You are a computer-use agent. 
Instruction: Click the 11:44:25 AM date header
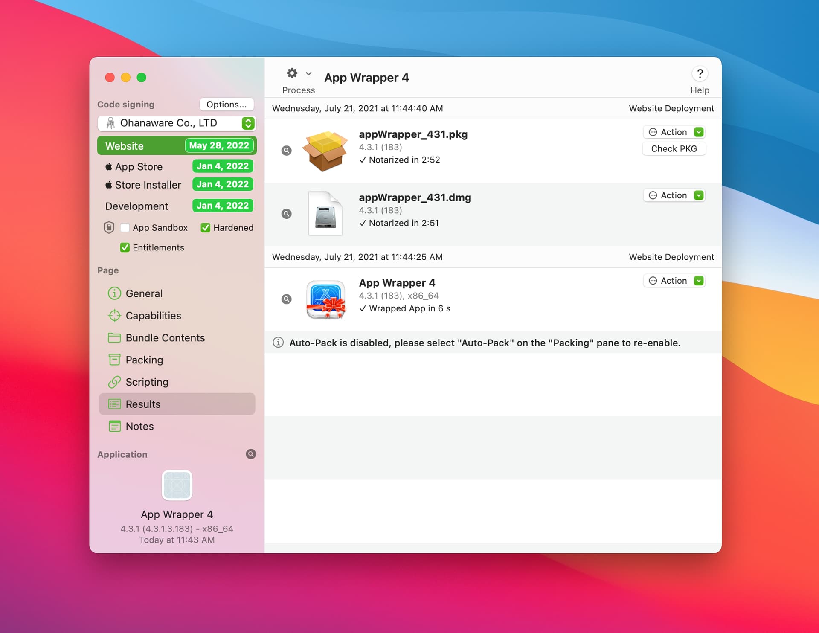357,257
